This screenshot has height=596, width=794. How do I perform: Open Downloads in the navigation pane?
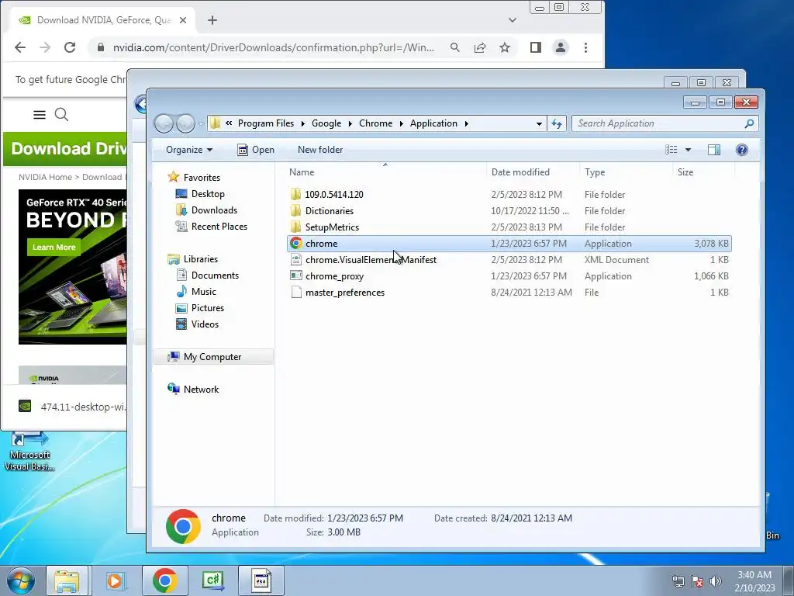(214, 210)
